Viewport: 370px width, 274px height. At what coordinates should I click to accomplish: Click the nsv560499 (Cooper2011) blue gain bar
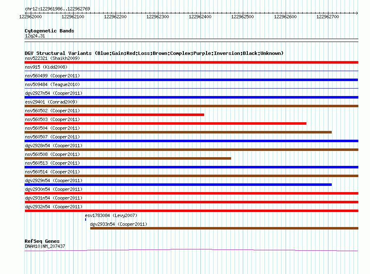(x=191, y=80)
